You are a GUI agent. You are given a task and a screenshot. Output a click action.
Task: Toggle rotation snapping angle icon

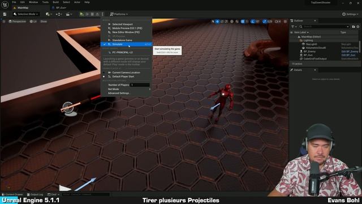click(x=253, y=22)
